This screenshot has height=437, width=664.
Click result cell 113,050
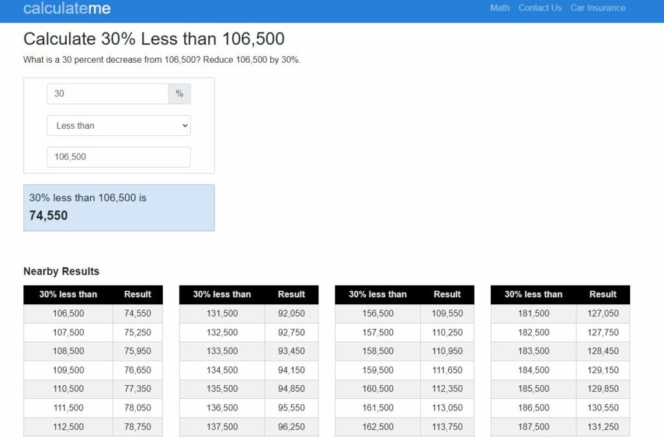(x=447, y=408)
